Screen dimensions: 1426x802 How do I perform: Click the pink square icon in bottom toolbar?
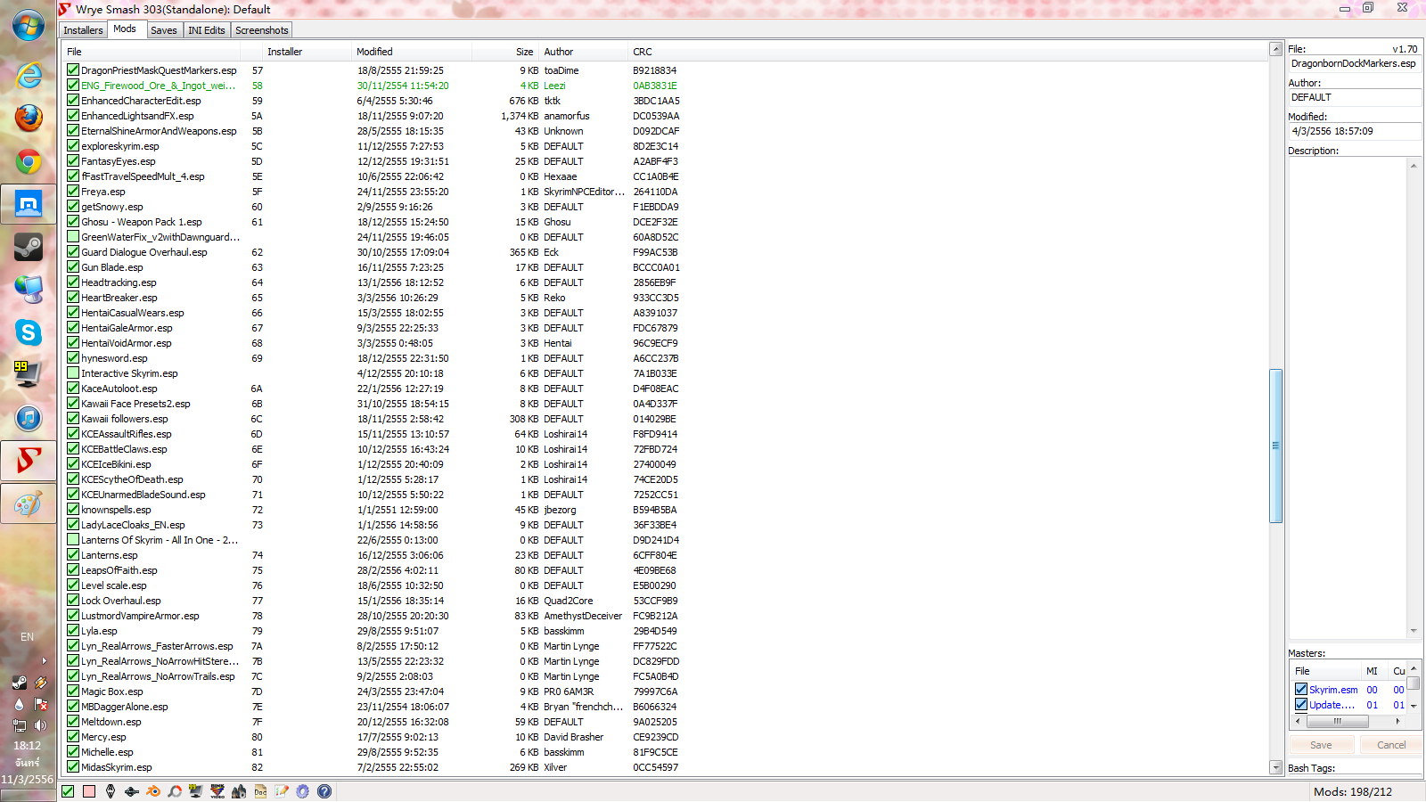89,791
